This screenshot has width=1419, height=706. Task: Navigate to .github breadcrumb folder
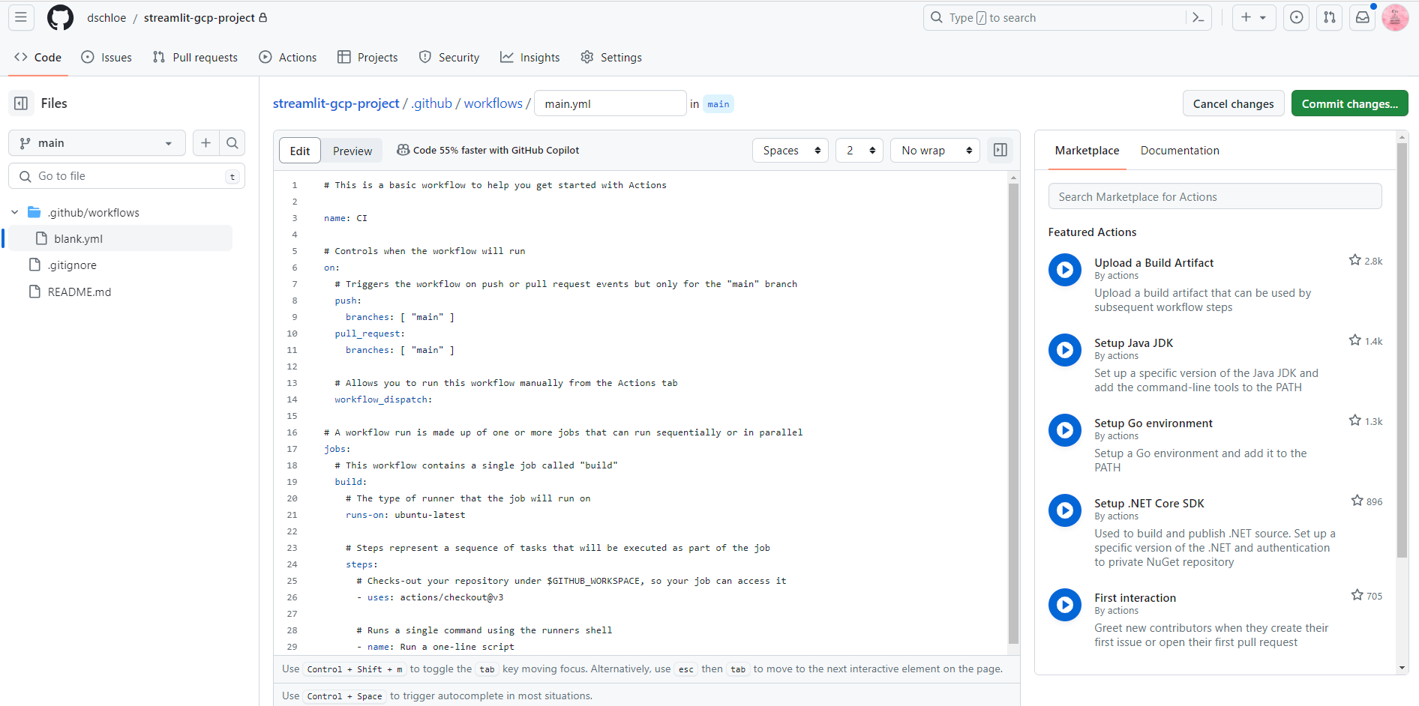432,103
